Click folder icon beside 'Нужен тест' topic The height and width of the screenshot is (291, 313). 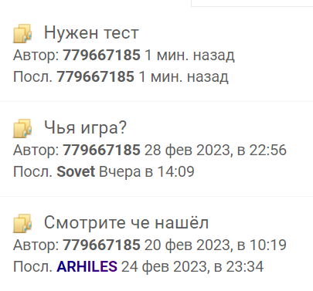(x=22, y=33)
